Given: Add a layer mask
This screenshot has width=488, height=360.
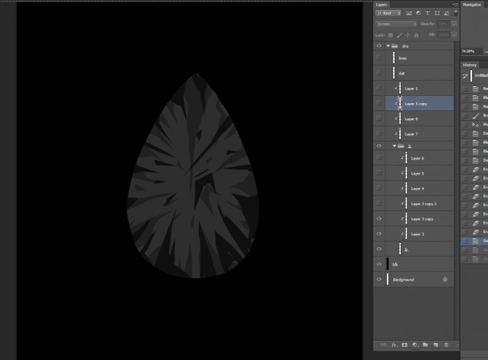Looking at the screenshot, I should click(404, 345).
